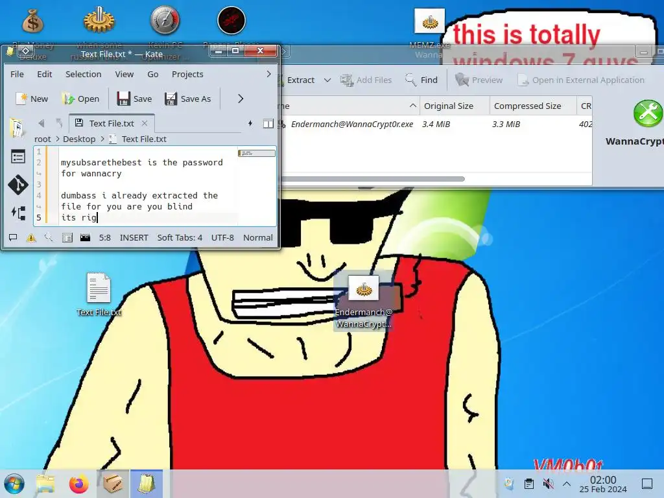Open the Projects menu in Kate

point(187,74)
